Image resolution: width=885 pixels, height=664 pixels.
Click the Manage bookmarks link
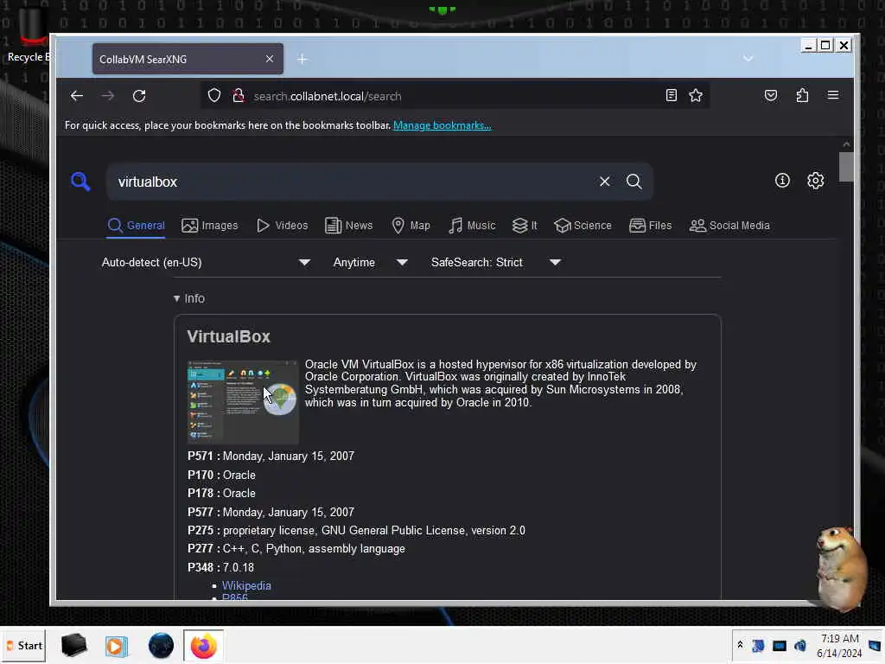tap(442, 125)
